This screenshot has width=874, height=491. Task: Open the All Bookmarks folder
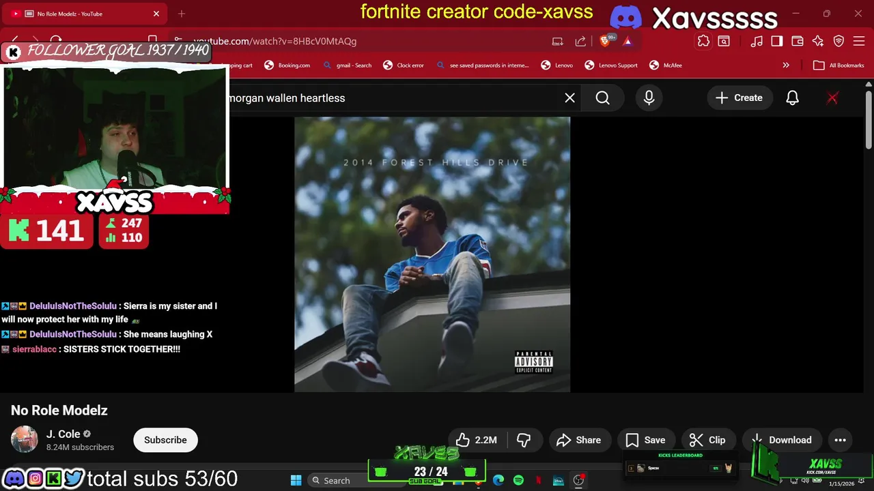point(838,65)
